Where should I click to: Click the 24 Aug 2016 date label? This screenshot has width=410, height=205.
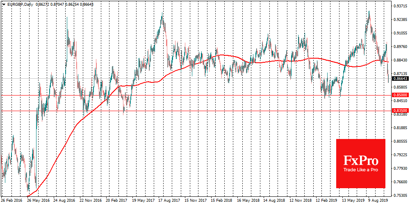(x=65, y=201)
